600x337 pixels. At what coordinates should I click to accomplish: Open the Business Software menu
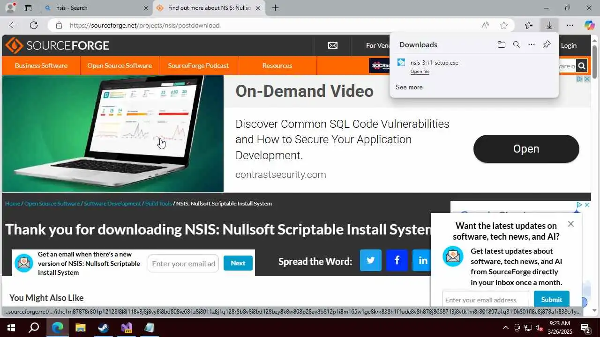pos(41,66)
